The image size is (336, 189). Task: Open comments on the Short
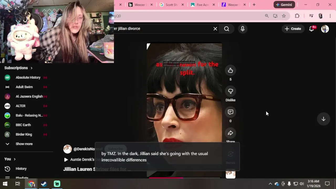coord(230,112)
